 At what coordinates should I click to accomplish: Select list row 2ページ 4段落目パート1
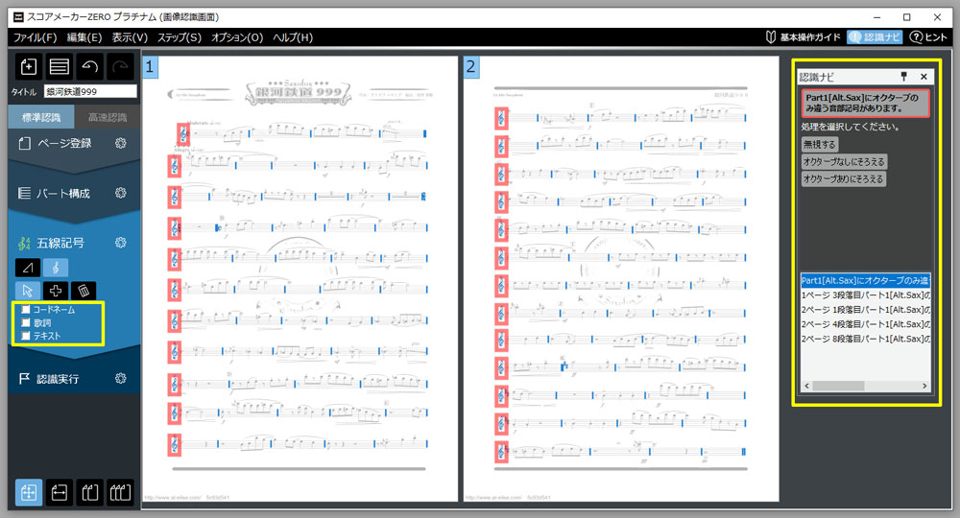coord(866,324)
